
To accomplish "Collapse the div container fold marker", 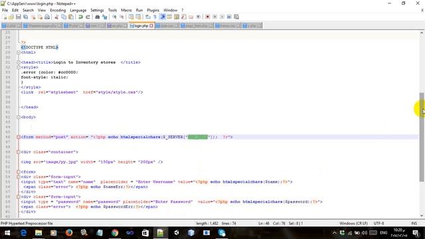I will [19, 152].
